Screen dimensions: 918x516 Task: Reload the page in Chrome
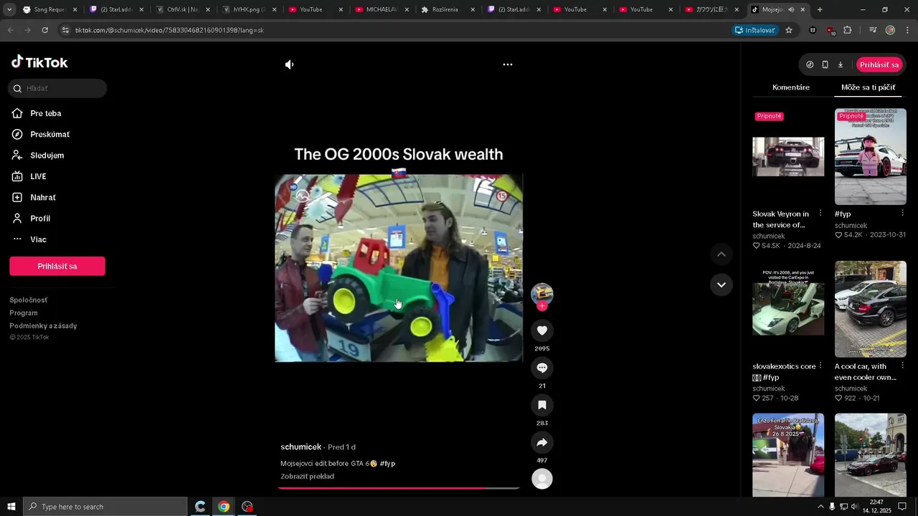[44, 30]
